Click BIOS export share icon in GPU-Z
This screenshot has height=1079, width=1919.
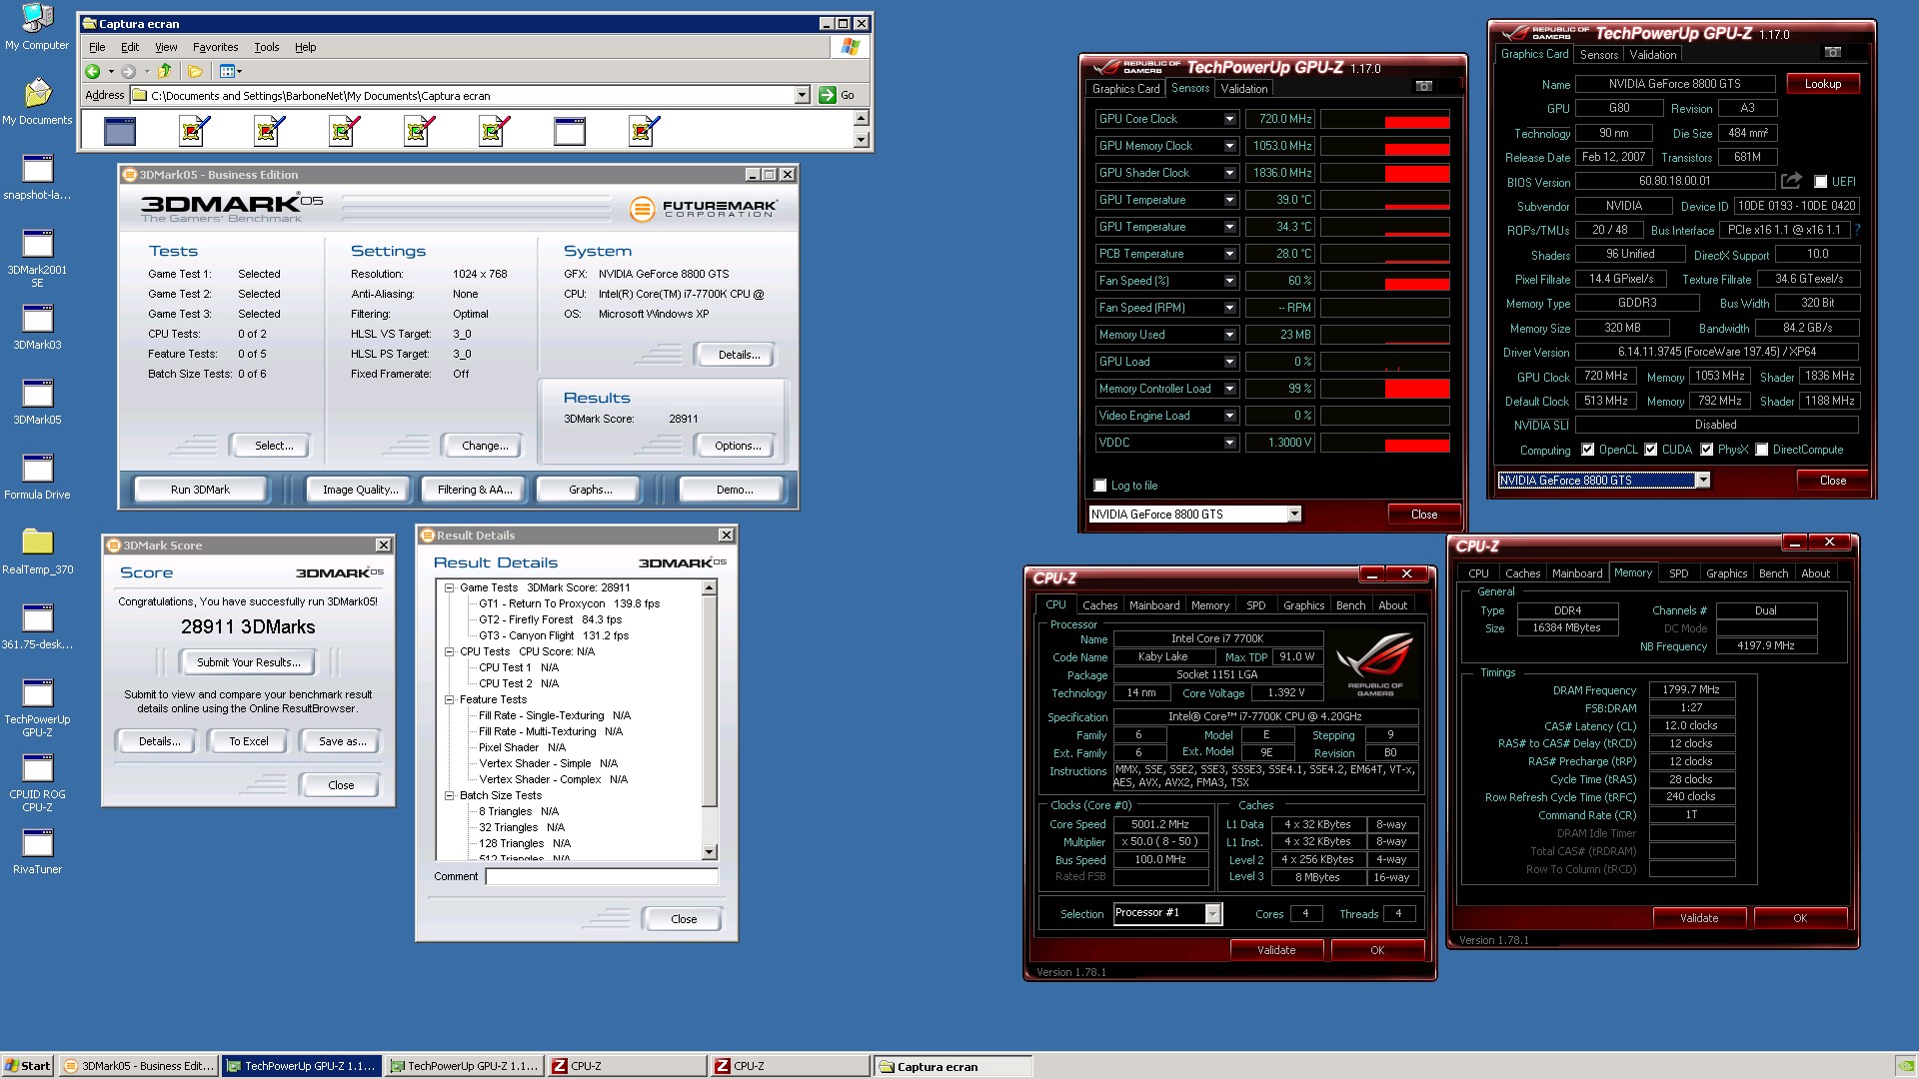point(1791,181)
